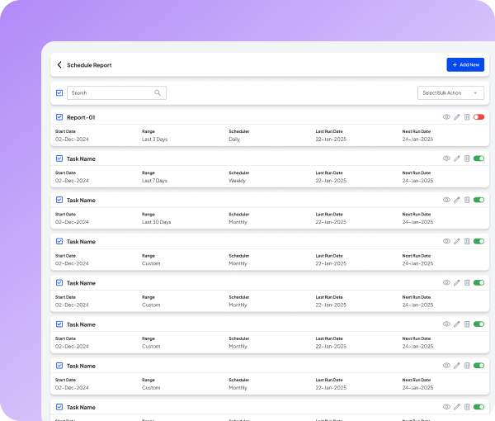
Task: Click the magnifier icon in Search
Action: point(158,92)
